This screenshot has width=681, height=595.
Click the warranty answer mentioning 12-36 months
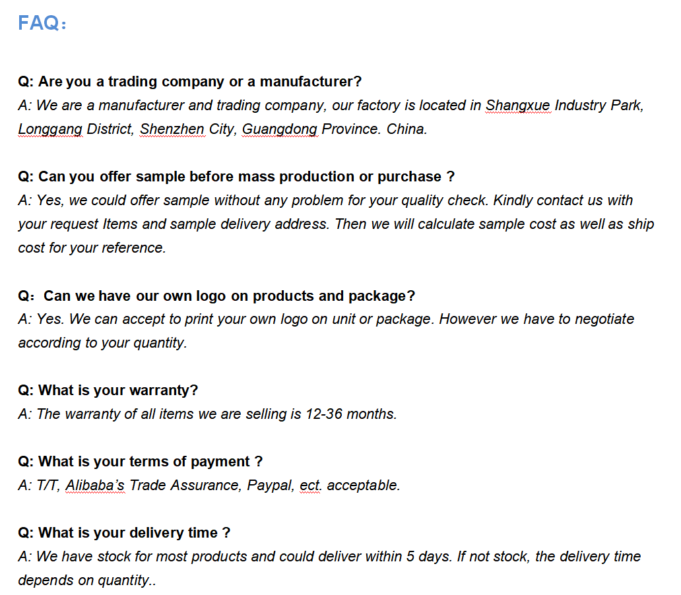(x=207, y=414)
